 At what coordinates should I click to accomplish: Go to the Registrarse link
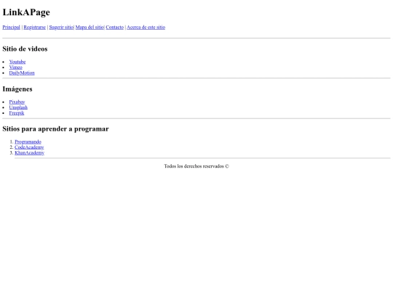click(35, 28)
